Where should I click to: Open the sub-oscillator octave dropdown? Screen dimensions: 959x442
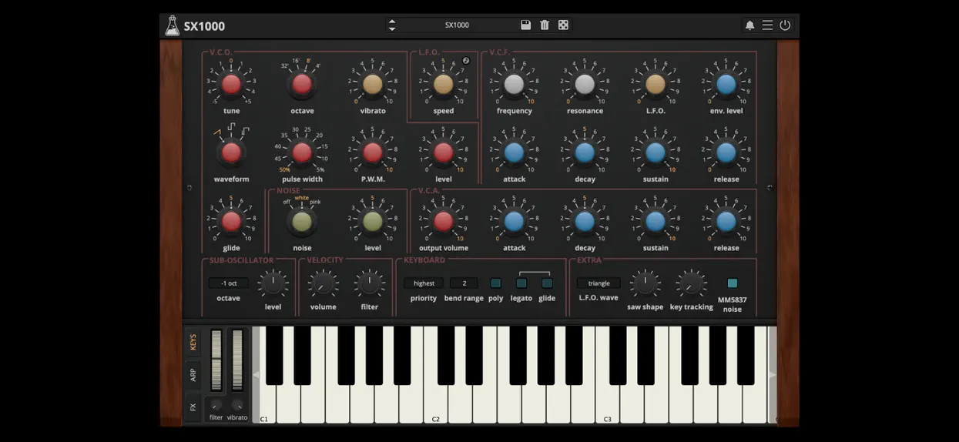click(229, 283)
